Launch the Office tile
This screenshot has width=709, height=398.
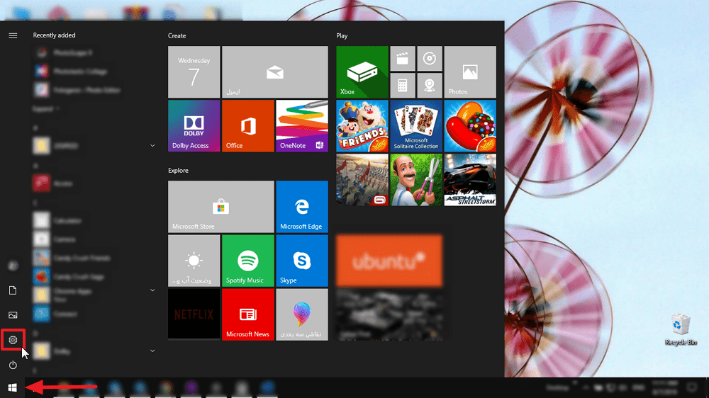[247, 125]
